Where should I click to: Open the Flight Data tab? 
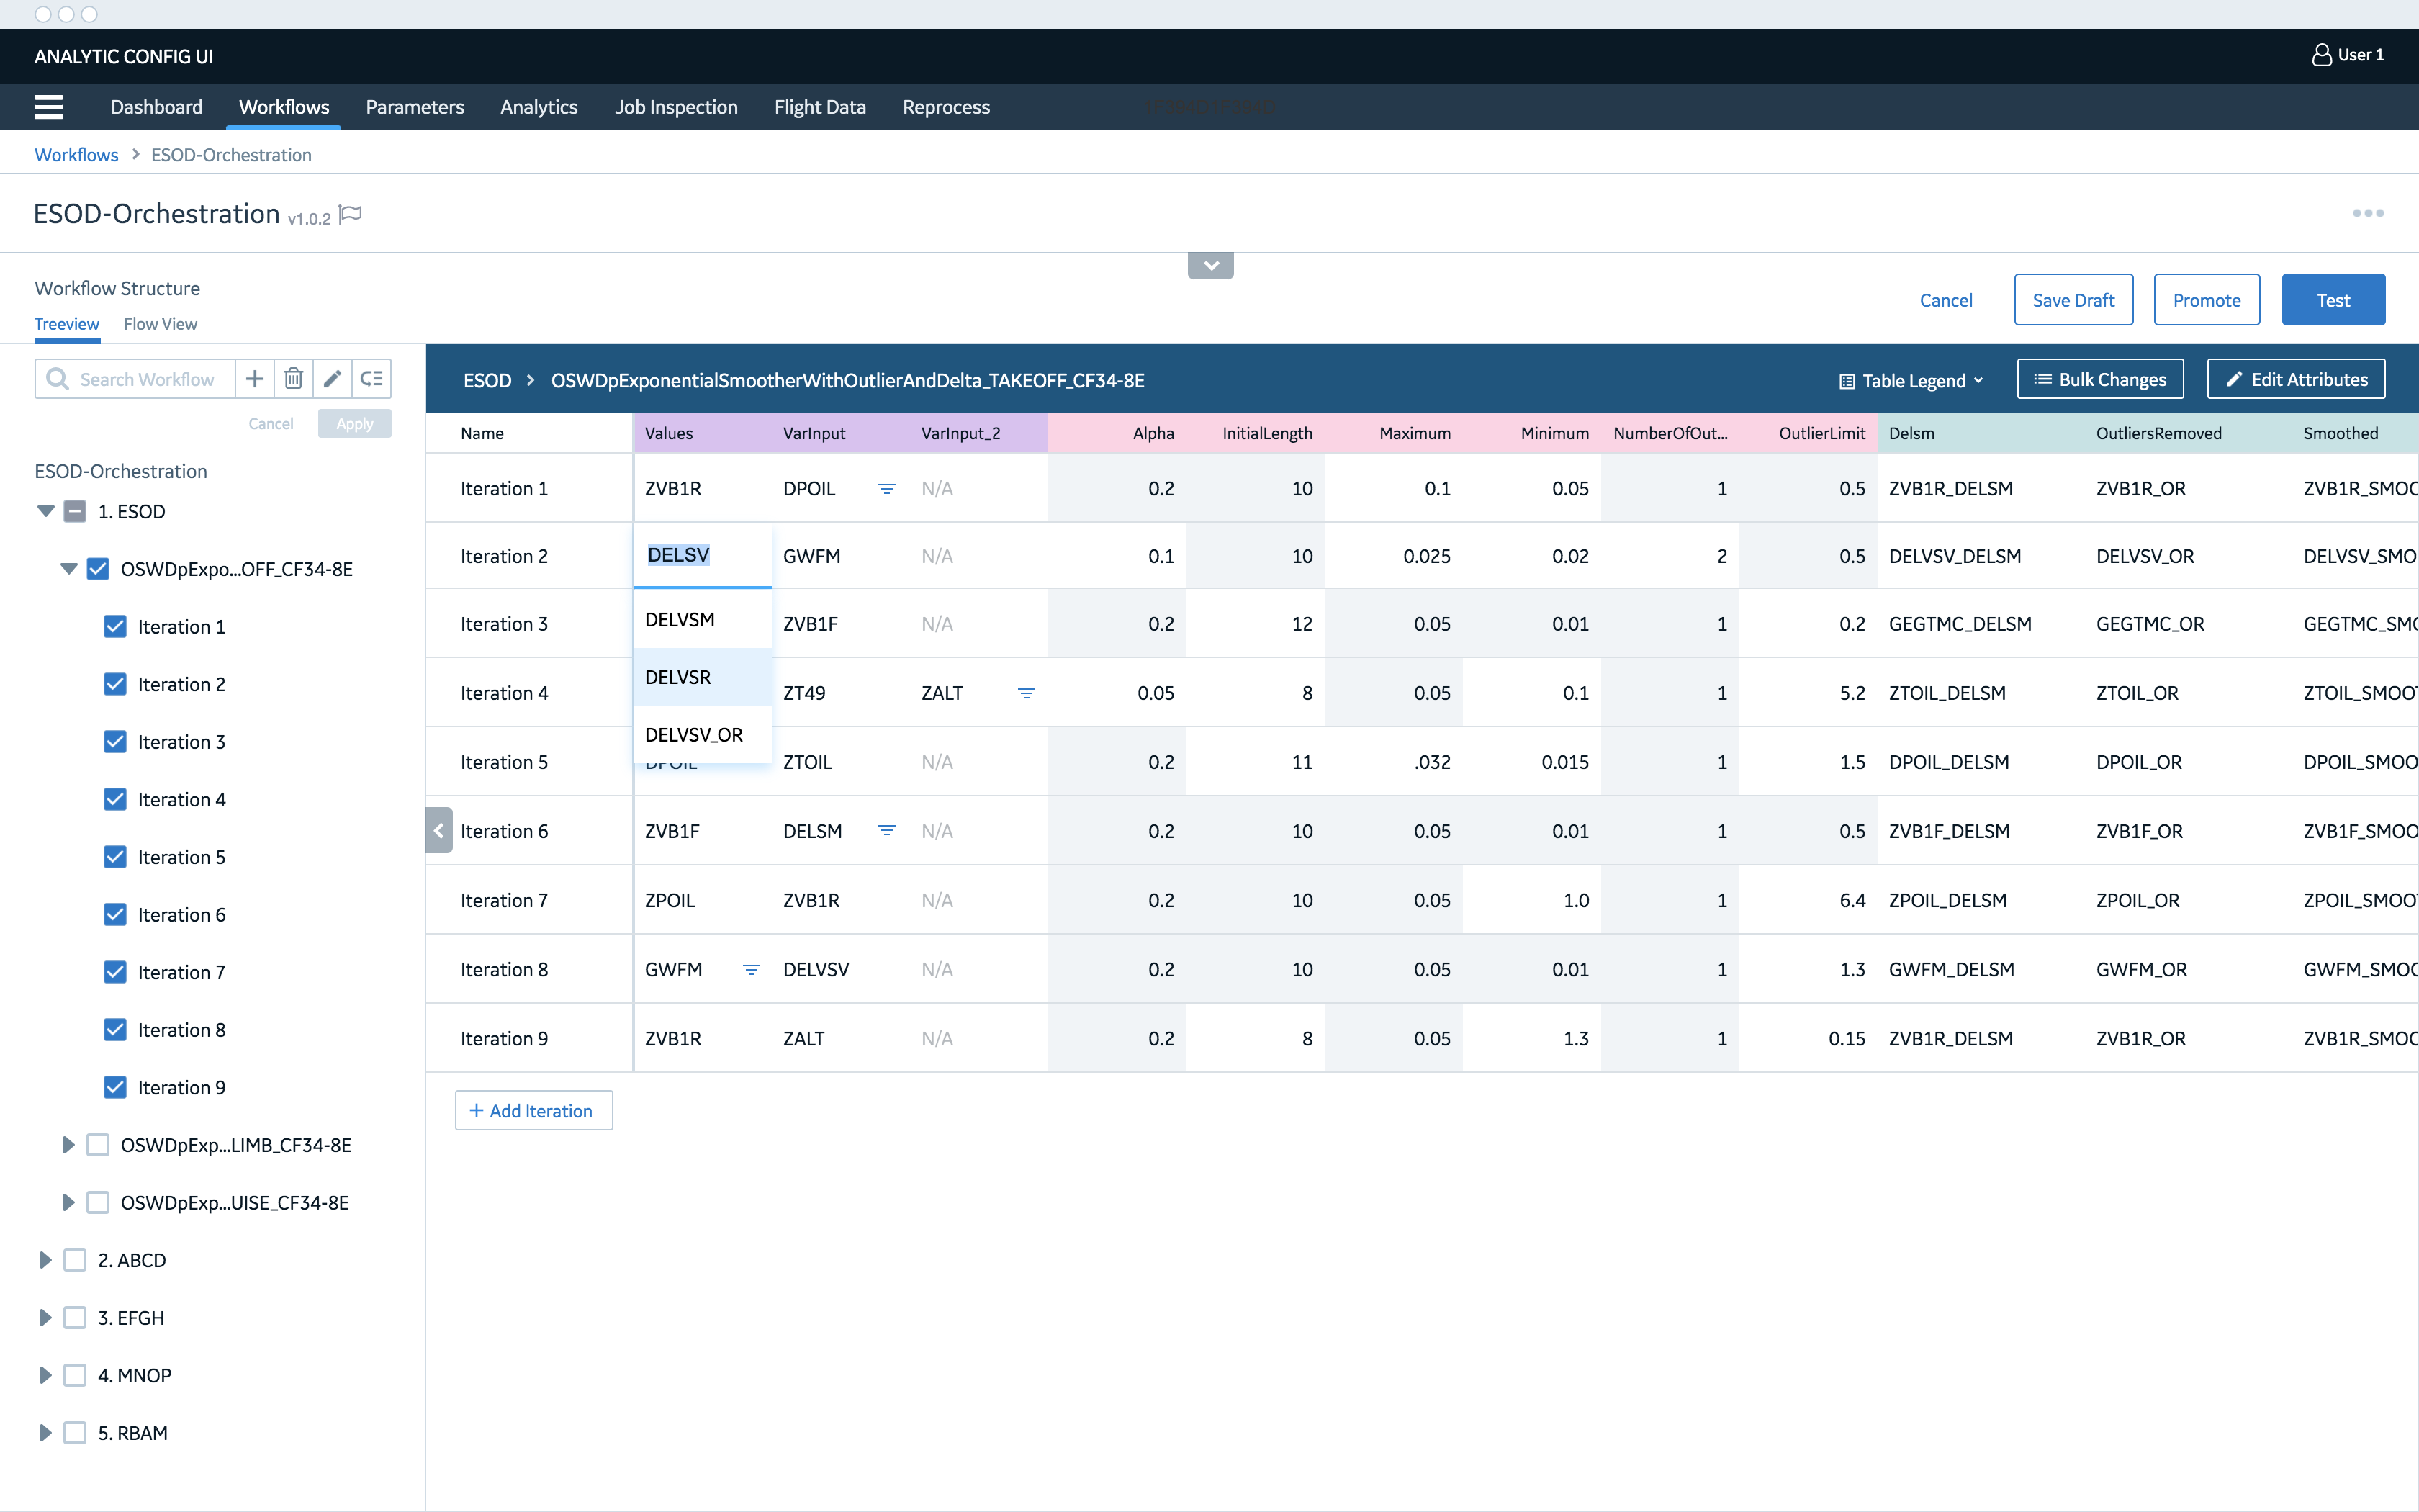pyautogui.click(x=820, y=107)
